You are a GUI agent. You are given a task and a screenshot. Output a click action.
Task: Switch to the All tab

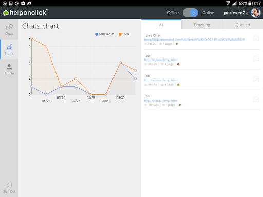161,25
